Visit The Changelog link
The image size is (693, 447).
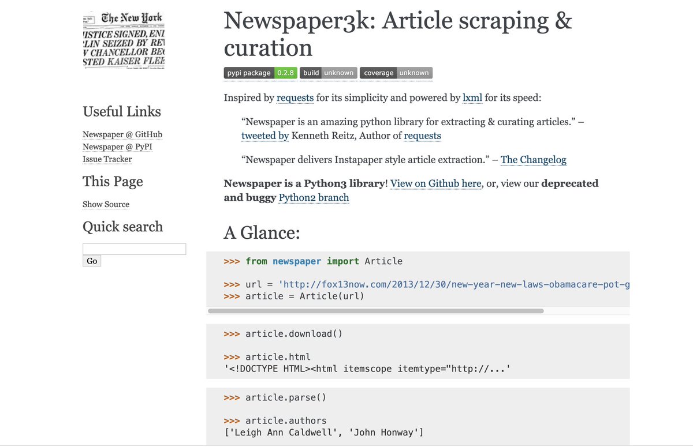coord(534,160)
